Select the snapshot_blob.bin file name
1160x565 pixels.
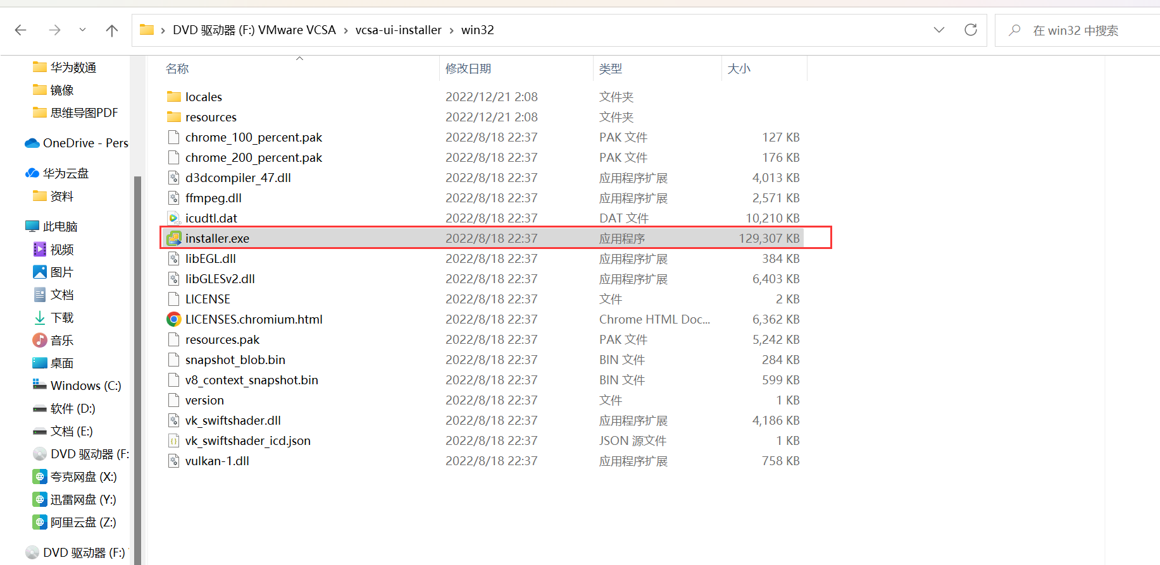click(x=235, y=360)
